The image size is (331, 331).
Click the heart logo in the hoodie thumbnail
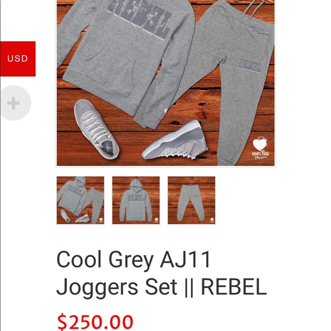(156, 220)
